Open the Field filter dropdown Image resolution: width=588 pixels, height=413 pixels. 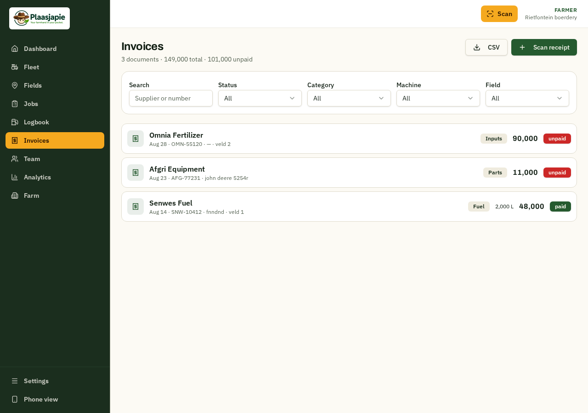point(527,98)
